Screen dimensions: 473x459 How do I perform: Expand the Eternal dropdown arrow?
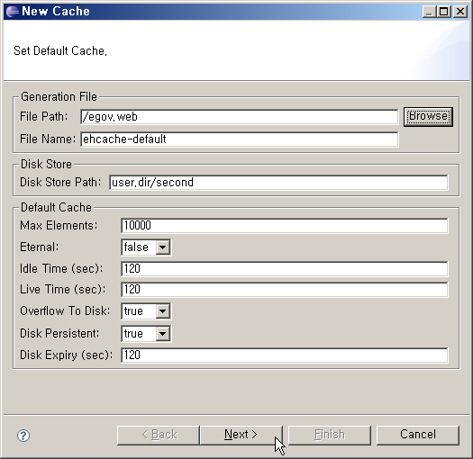[x=162, y=247]
